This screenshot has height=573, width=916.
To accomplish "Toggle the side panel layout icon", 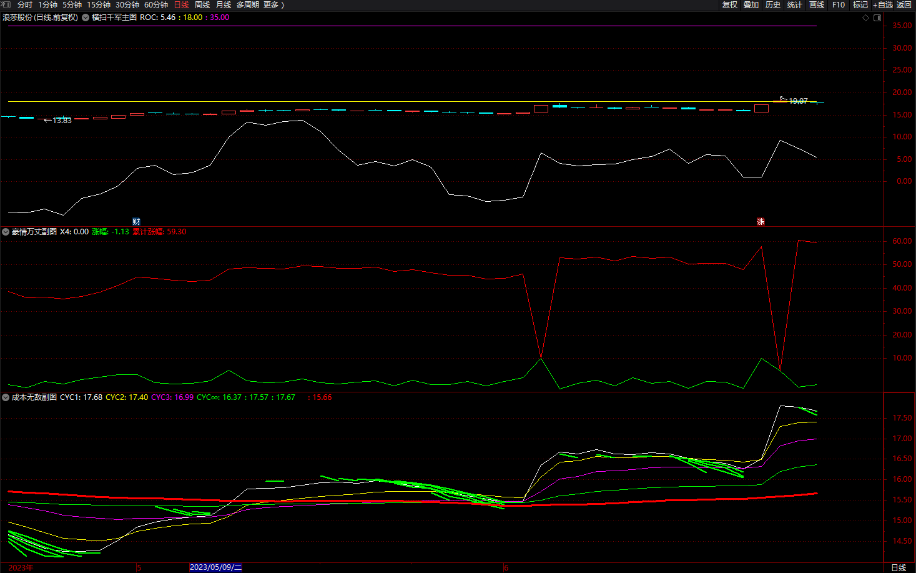I will (x=877, y=17).
